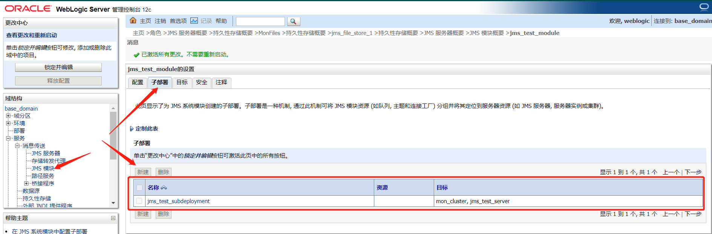The width and height of the screenshot is (712, 234).
Task: Select JMS 模块 in the tree
Action: 43,169
